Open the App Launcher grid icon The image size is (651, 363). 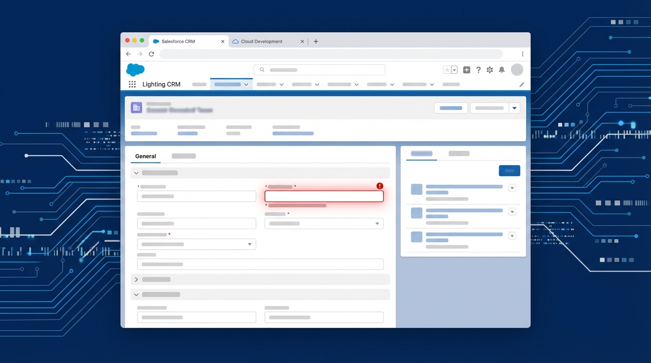point(132,84)
